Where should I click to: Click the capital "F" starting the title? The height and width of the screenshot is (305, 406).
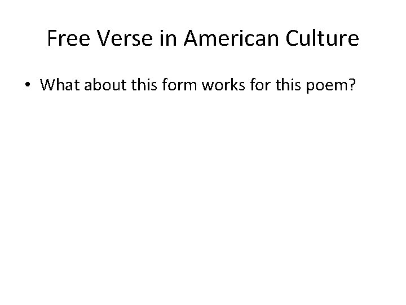[x=52, y=38]
